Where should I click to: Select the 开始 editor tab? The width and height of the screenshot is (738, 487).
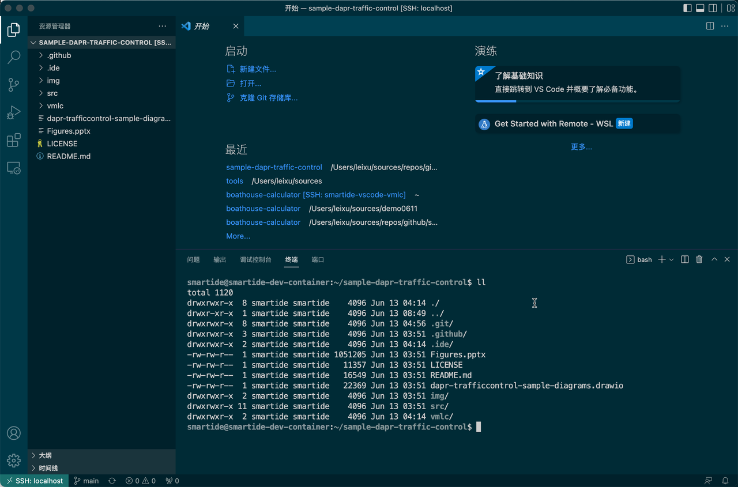pos(210,26)
